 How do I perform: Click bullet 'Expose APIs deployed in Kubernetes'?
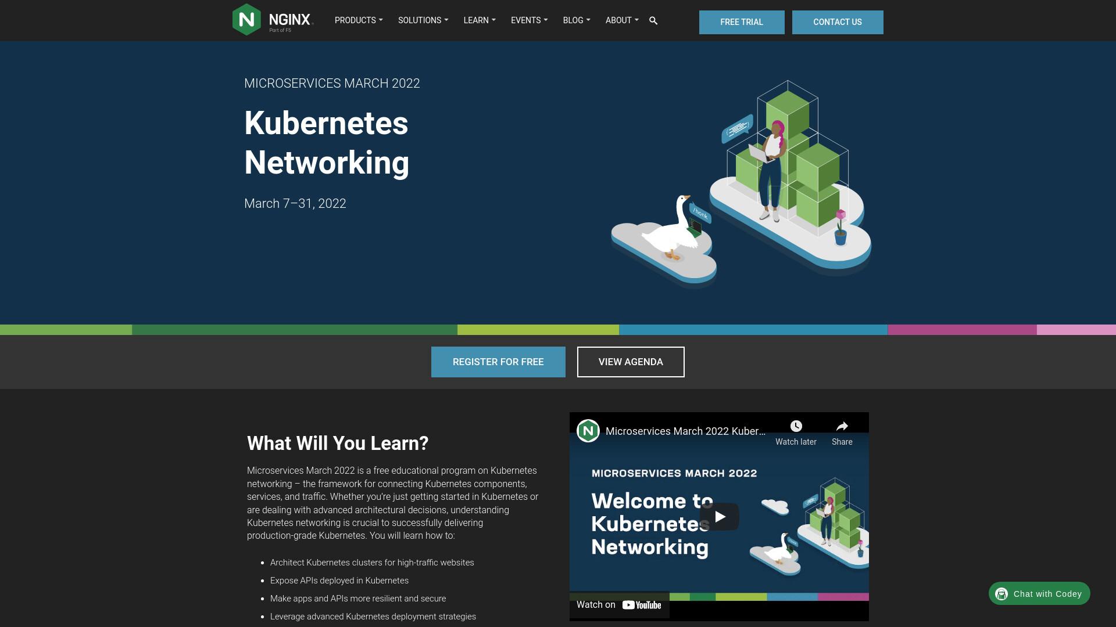pyautogui.click(x=339, y=581)
